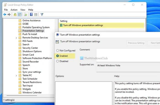Screen dimensions: 160x105
Task: Select the Tablet PC tree item
Action: pyautogui.click(x=27, y=75)
